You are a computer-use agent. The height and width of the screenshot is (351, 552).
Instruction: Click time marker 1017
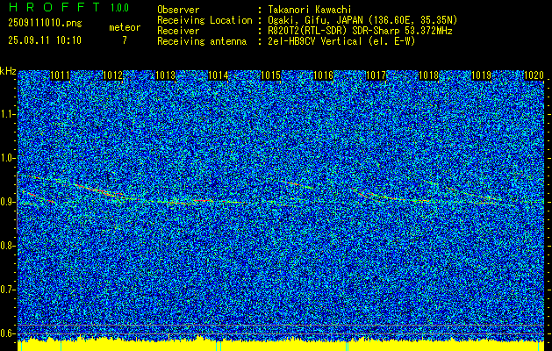(376, 75)
